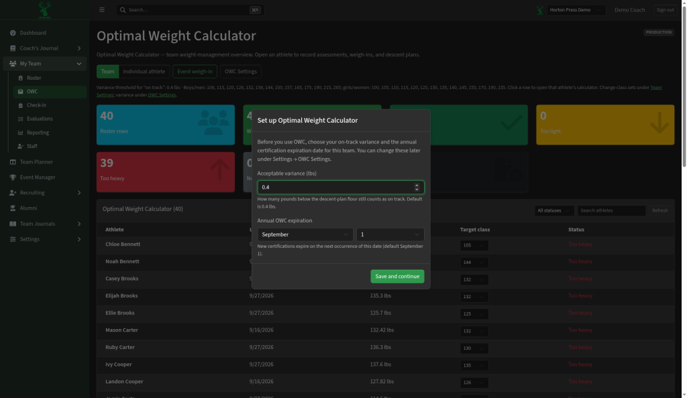The width and height of the screenshot is (687, 398).
Task: Open the Dashboard sidebar icon
Action: (13, 33)
